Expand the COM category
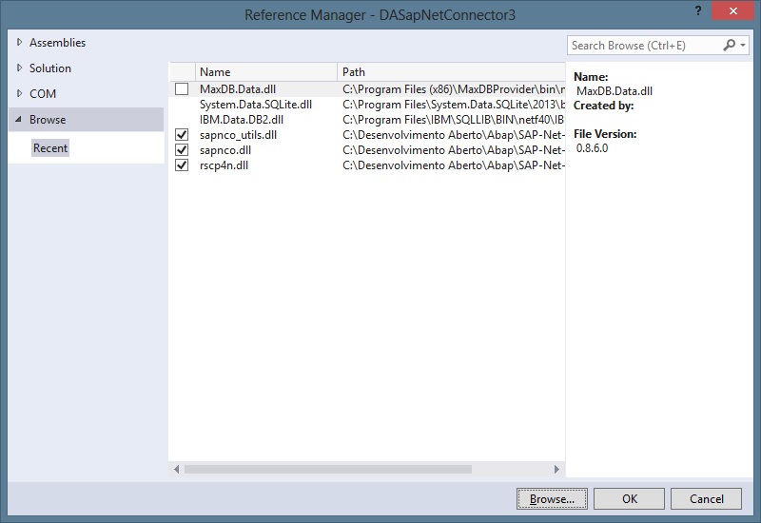The width and height of the screenshot is (761, 523). (21, 94)
